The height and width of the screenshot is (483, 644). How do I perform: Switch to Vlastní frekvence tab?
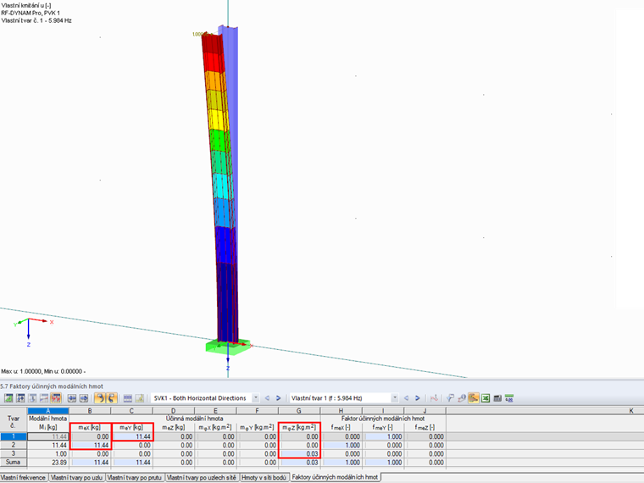coord(24,478)
